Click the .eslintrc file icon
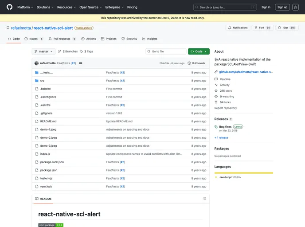Viewport: 305px width, 227px height. [x=37, y=105]
